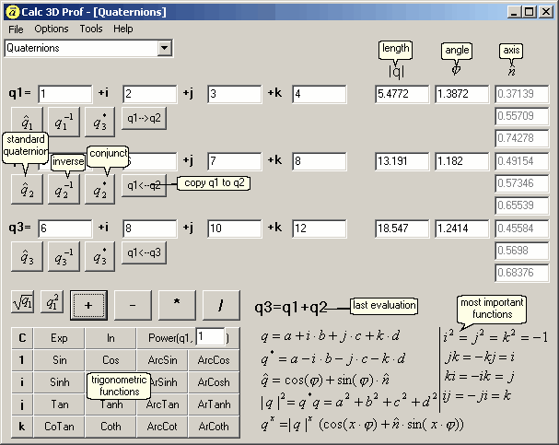Click the q2 k-component field with 8
The width and height of the screenshot is (559, 445).
point(319,161)
